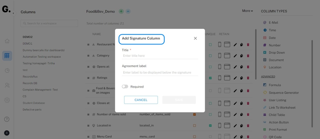Collapse the Columns sidebar with chevron
The width and height of the screenshot is (320, 139).
tap(13, 13)
